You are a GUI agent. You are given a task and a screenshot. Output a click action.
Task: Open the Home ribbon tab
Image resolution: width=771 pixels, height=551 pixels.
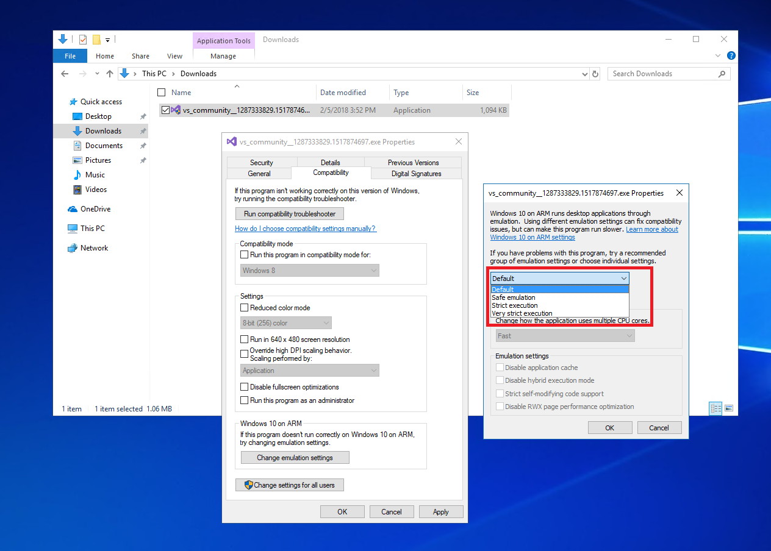pos(105,56)
